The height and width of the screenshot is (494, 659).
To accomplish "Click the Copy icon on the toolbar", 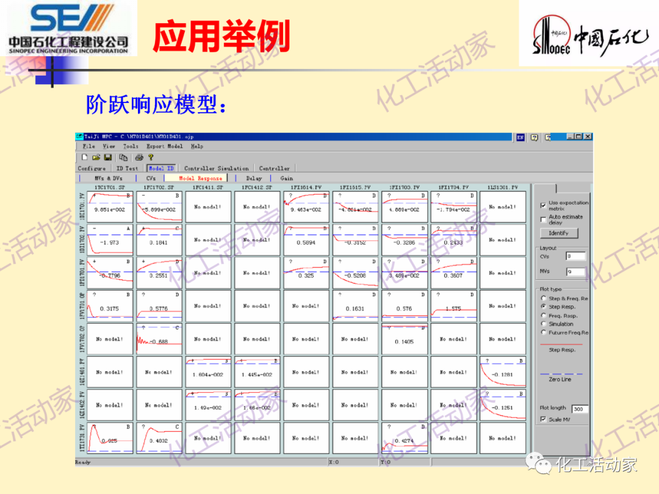I will [123, 158].
